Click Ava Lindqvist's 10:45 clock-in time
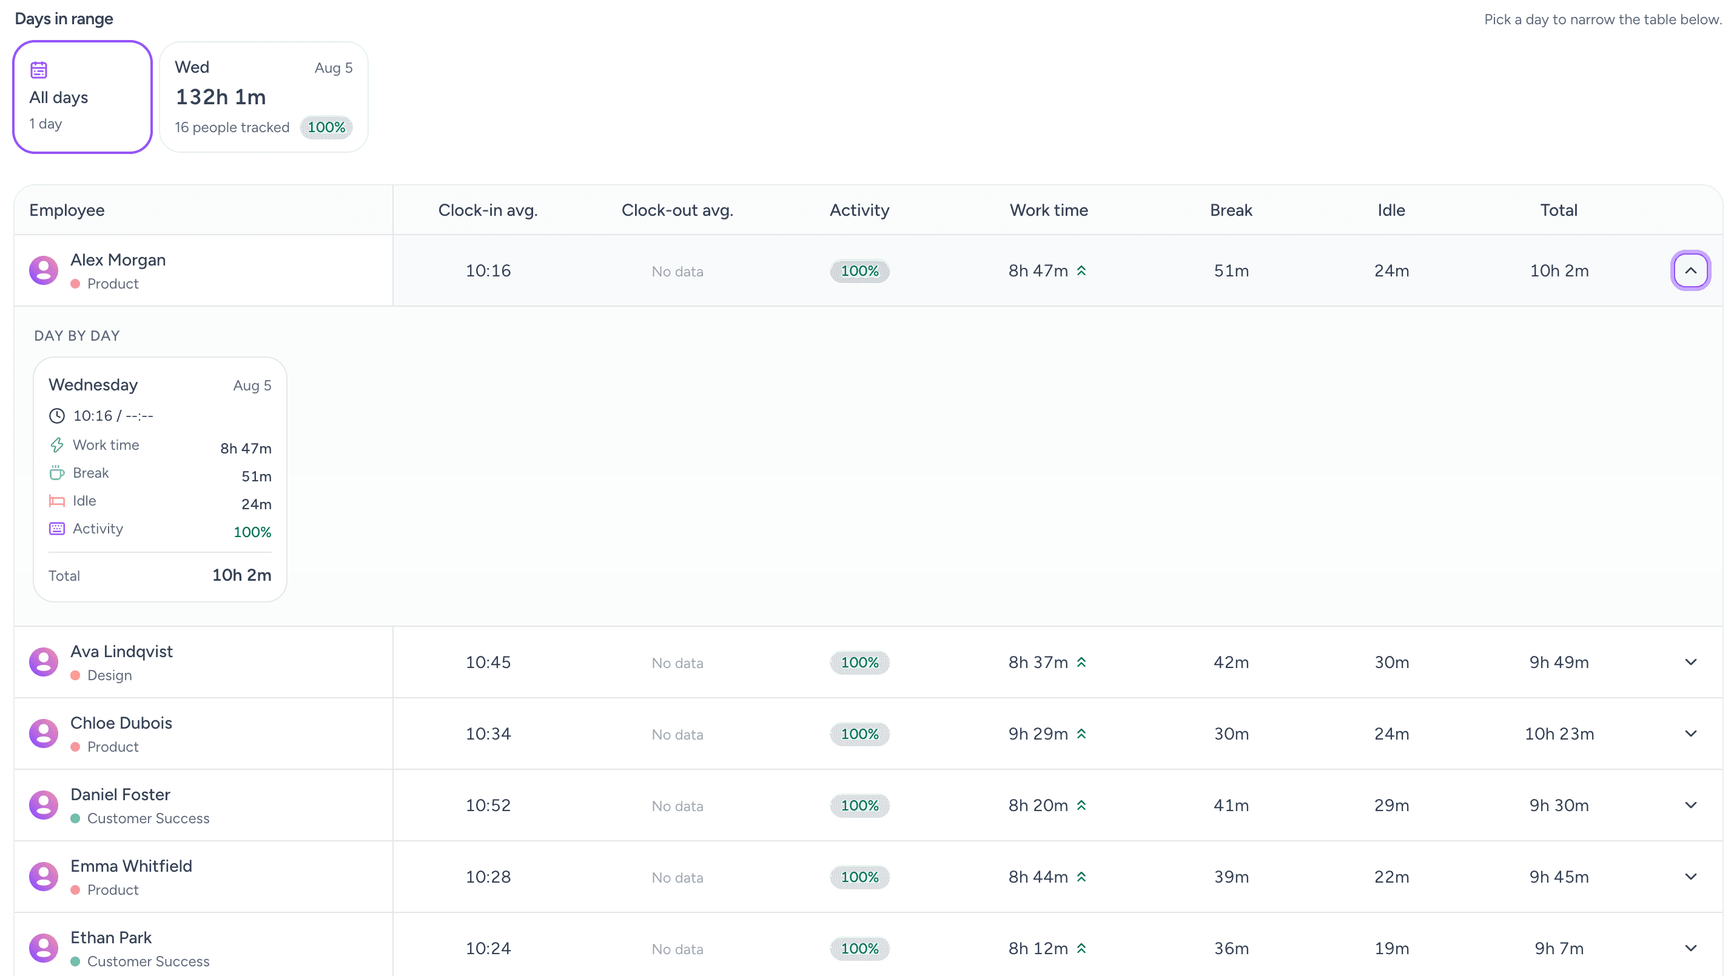The width and height of the screenshot is (1731, 976). 488,663
